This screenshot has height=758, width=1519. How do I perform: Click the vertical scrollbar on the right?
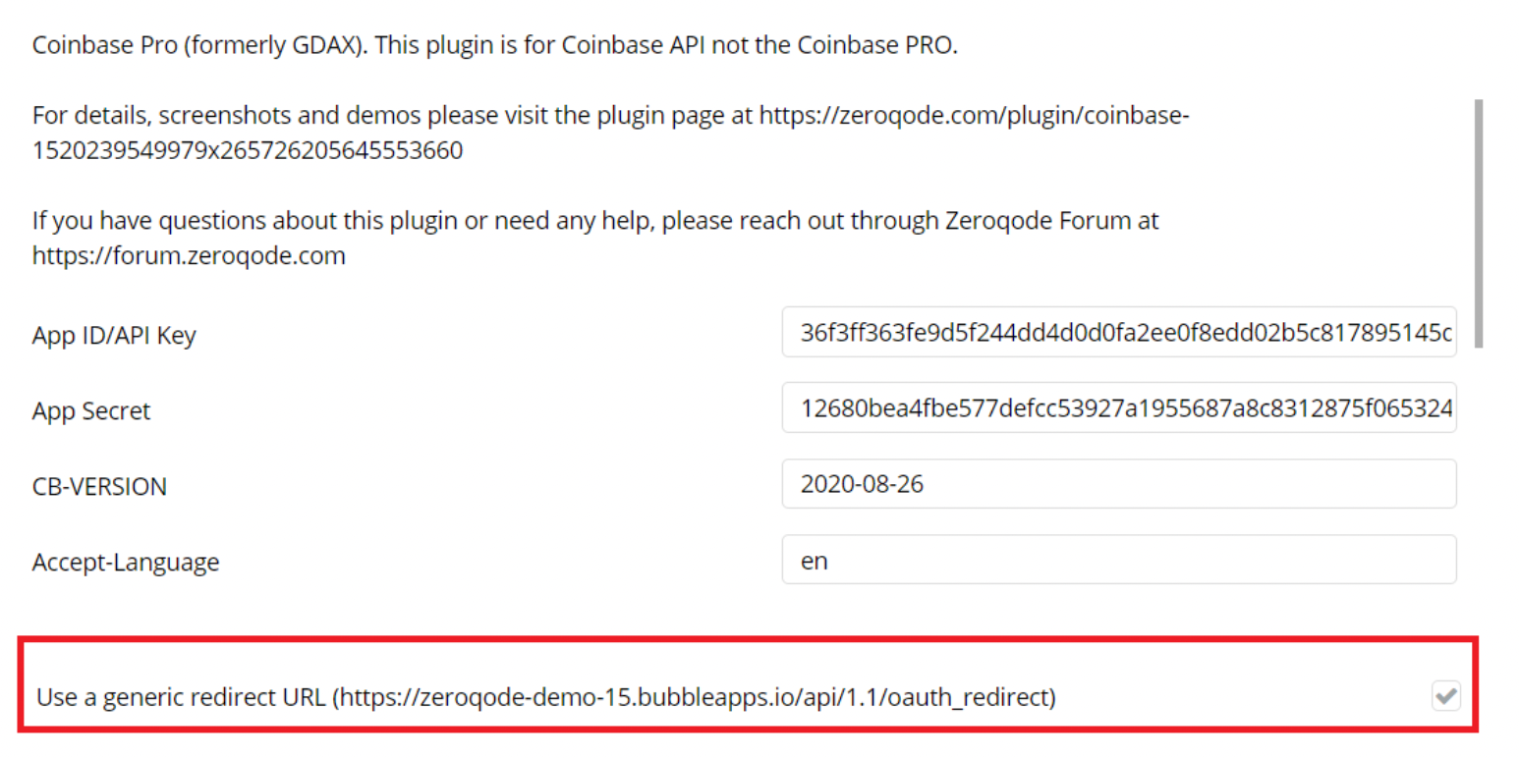(1479, 221)
